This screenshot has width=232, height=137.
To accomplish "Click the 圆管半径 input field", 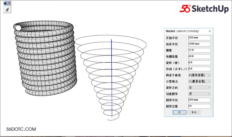I will pyautogui.click(x=199, y=100).
